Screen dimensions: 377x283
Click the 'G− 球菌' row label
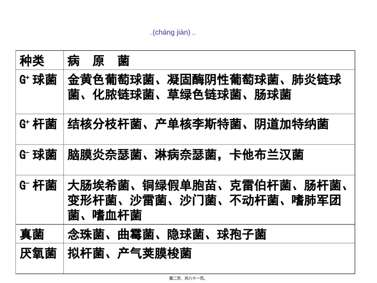[x=38, y=155]
